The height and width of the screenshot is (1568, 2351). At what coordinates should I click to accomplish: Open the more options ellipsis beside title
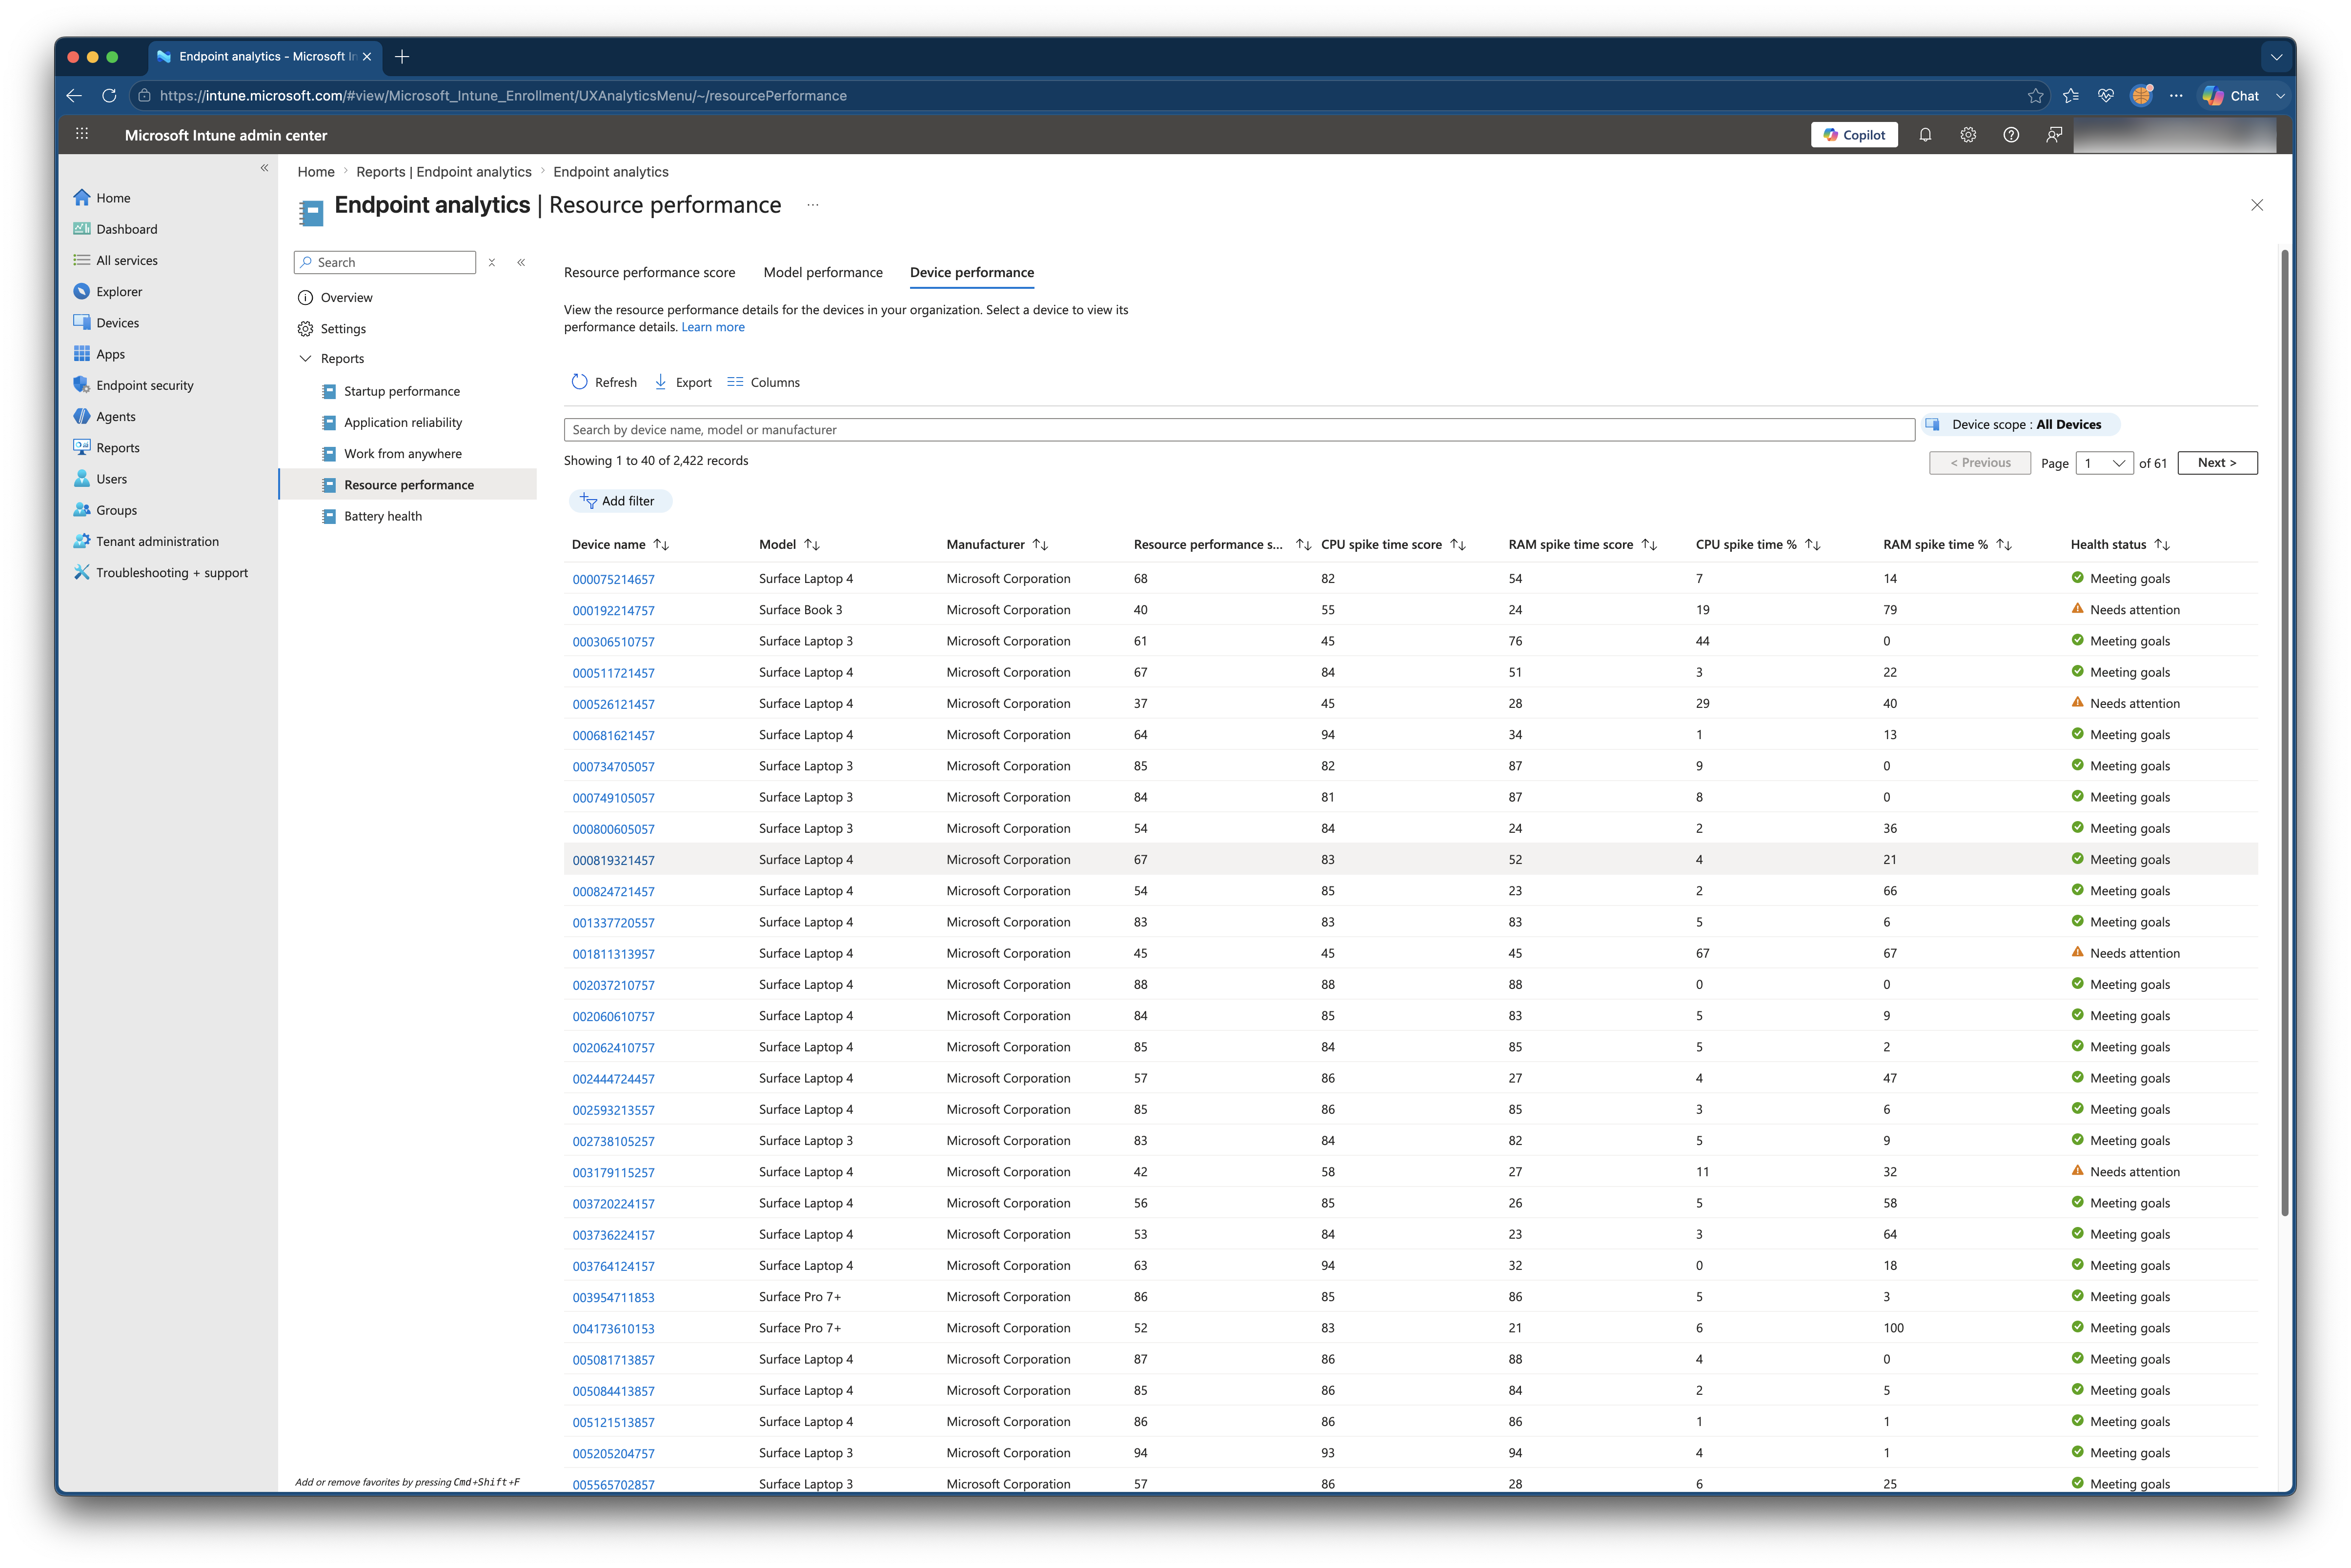(813, 205)
